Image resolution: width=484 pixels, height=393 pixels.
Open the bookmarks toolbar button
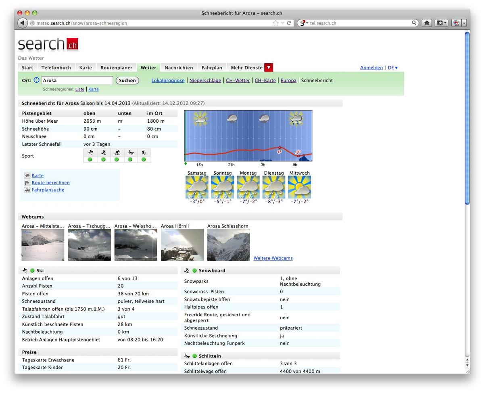pyautogui.click(x=441, y=23)
